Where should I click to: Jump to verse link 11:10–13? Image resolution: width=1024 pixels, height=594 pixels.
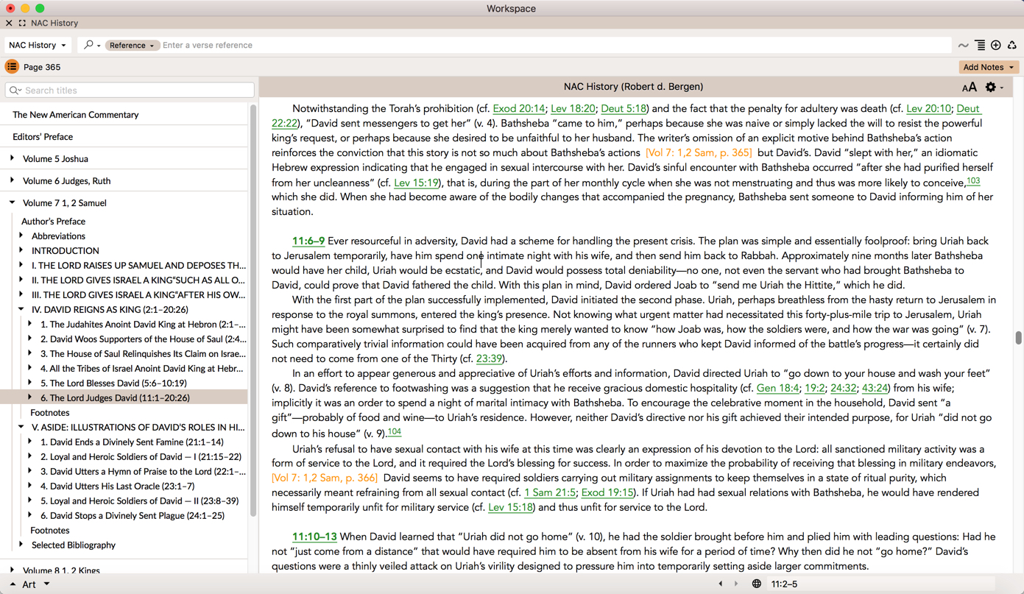point(314,537)
